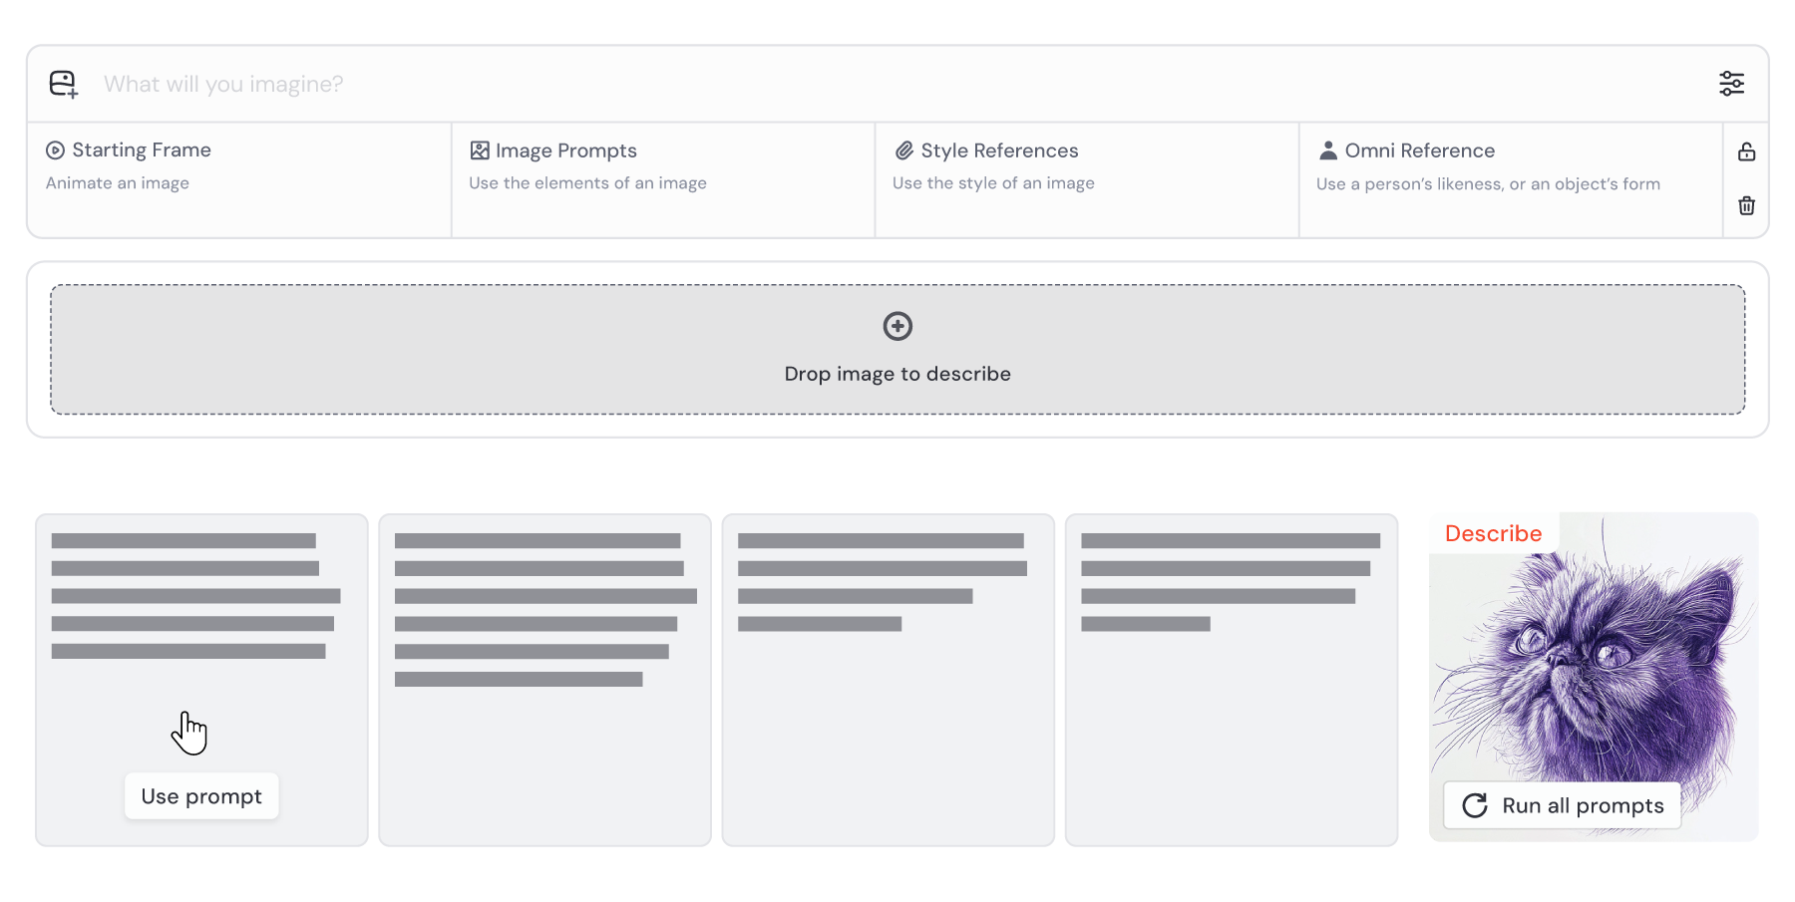The image size is (1795, 902).
Task: Select the Image Prompts section
Action: pyautogui.click(x=663, y=180)
